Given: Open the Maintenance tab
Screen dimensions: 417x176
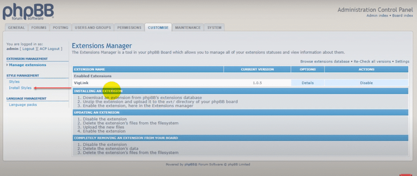Looking at the screenshot, I should (x=188, y=28).
